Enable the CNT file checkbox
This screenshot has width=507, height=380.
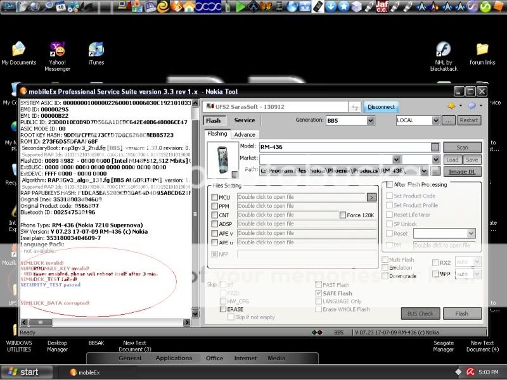tap(214, 215)
